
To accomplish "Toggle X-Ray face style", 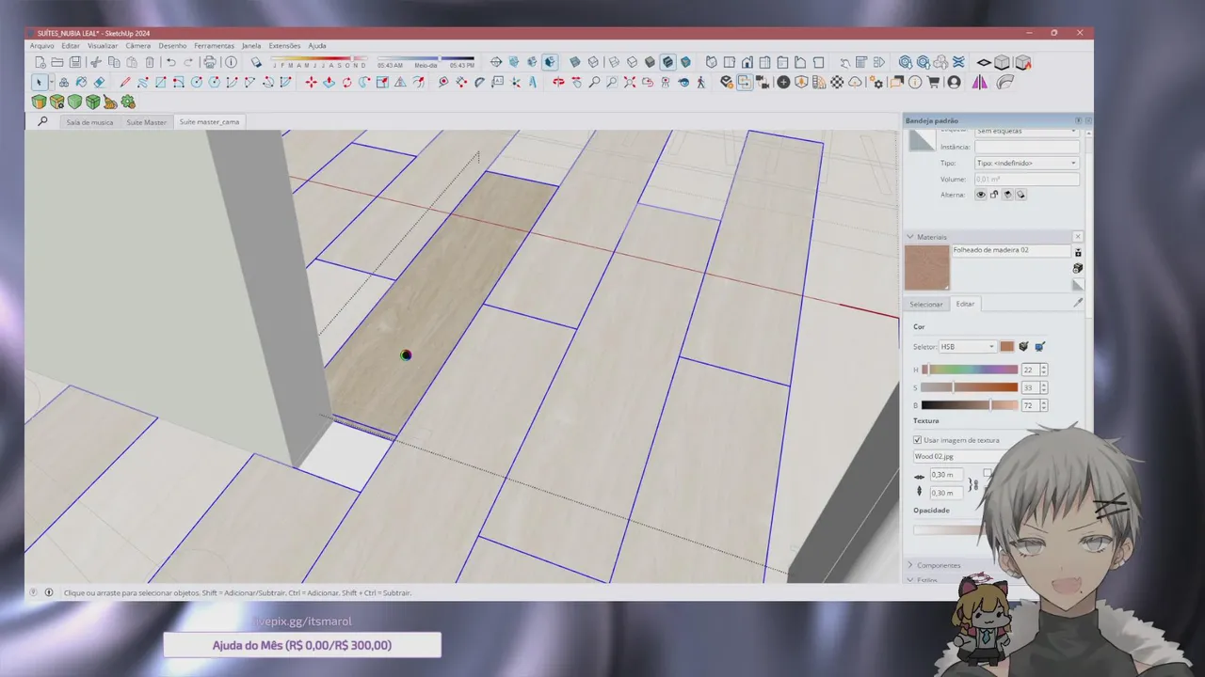I will [x=574, y=62].
